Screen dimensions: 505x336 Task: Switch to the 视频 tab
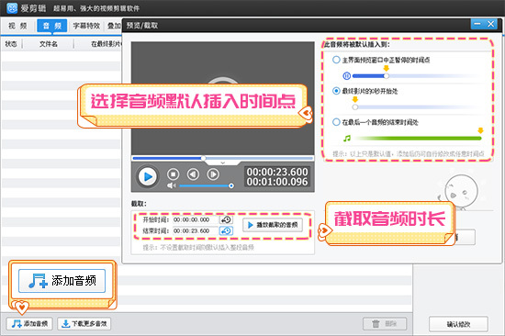click(17, 26)
